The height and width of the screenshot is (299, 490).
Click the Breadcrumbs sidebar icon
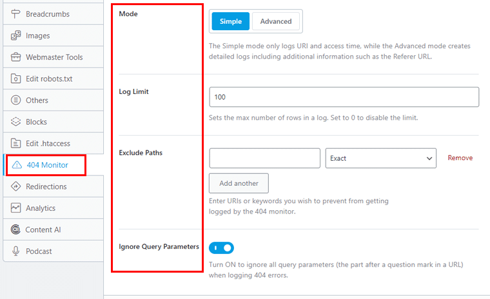[16, 14]
